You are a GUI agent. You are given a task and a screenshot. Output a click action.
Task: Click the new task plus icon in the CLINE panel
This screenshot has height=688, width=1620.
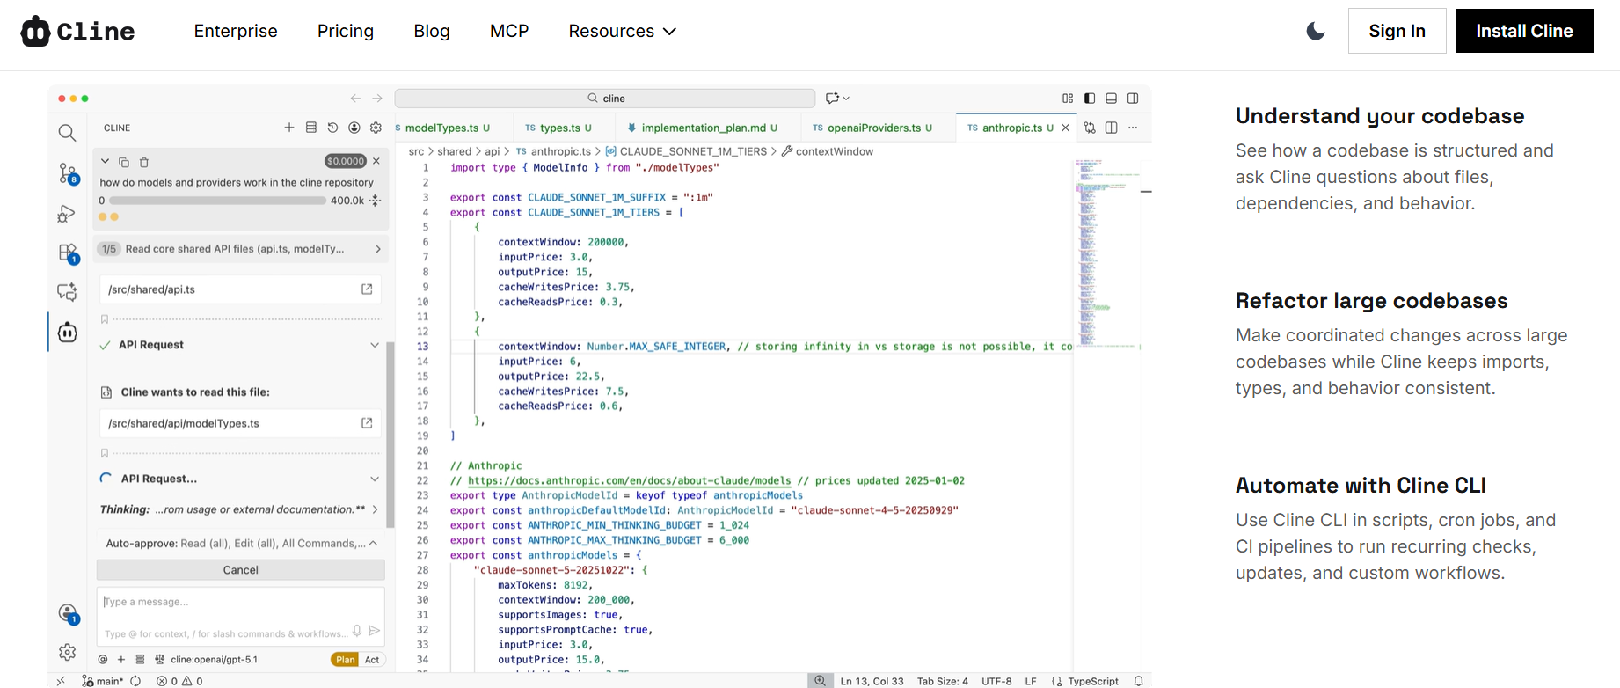289,128
